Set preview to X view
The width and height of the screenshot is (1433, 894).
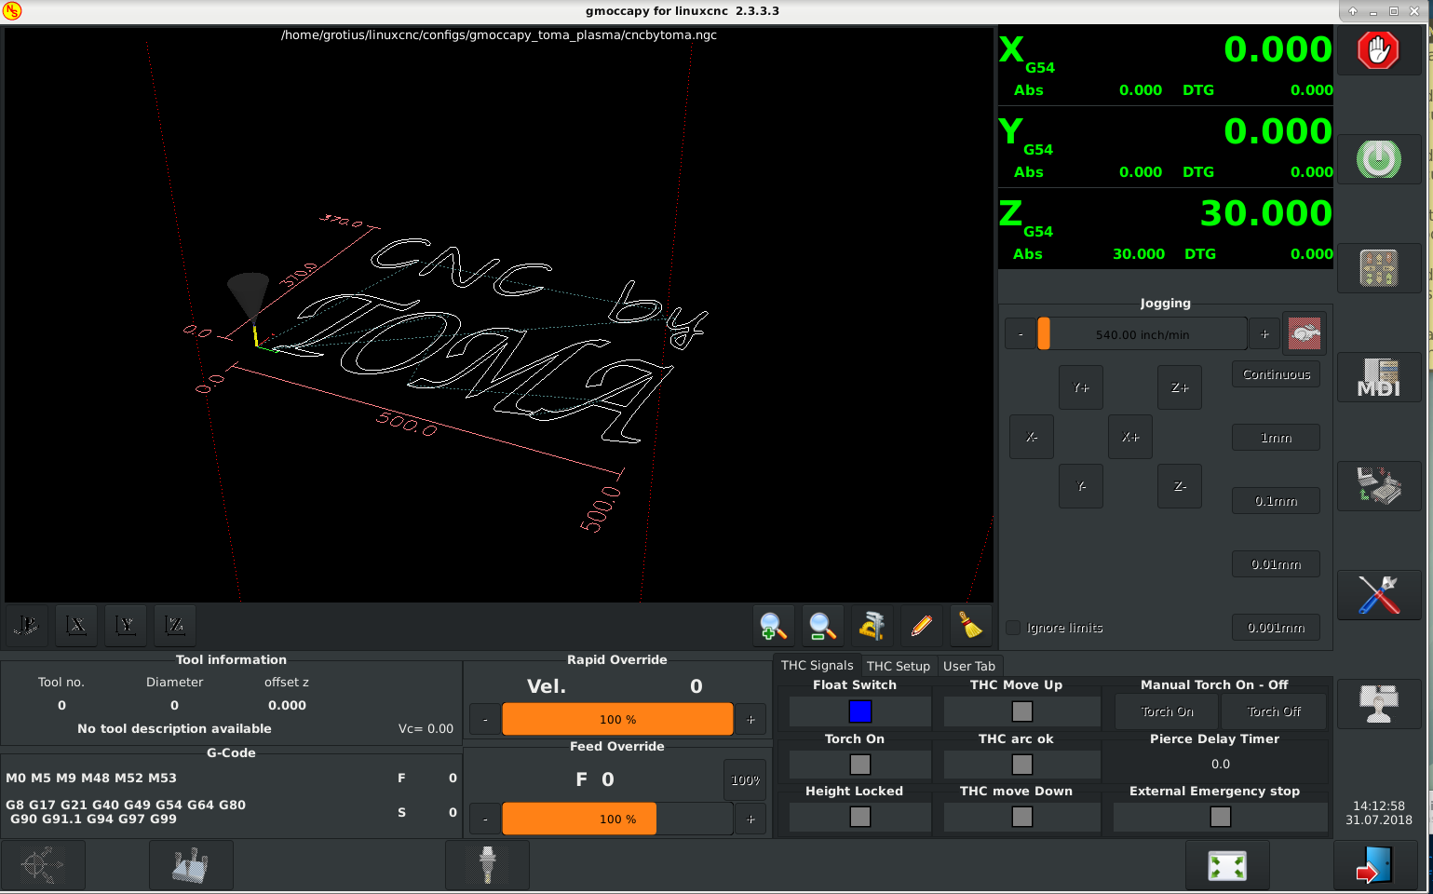coord(76,625)
